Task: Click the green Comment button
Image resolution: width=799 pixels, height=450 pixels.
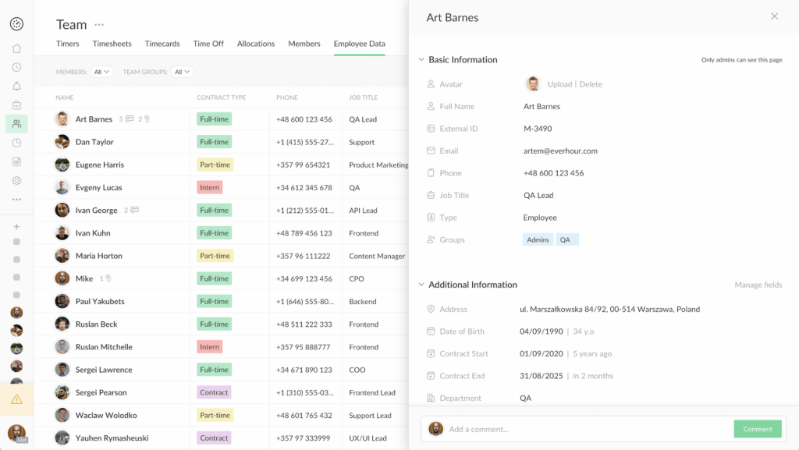Action: 756,429
